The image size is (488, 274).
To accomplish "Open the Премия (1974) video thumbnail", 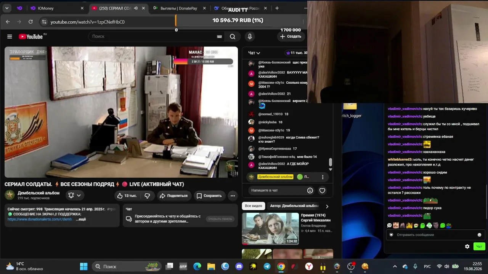I will point(270,228).
